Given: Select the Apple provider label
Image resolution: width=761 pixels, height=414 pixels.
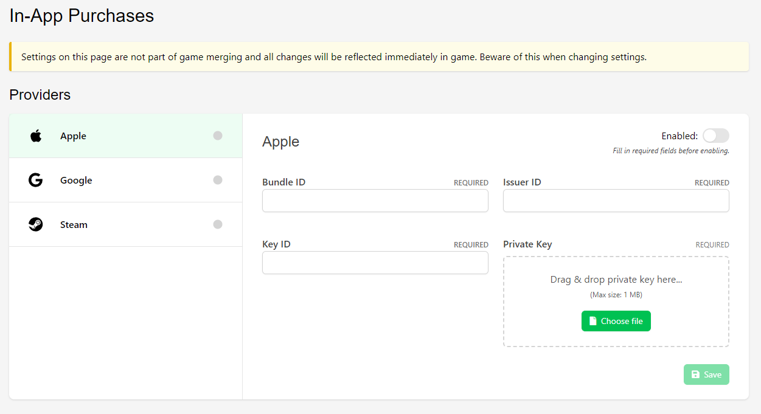Looking at the screenshot, I should coord(73,136).
